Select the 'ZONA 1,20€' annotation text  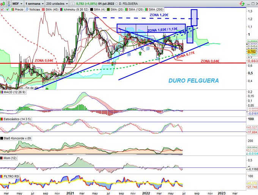159,15
